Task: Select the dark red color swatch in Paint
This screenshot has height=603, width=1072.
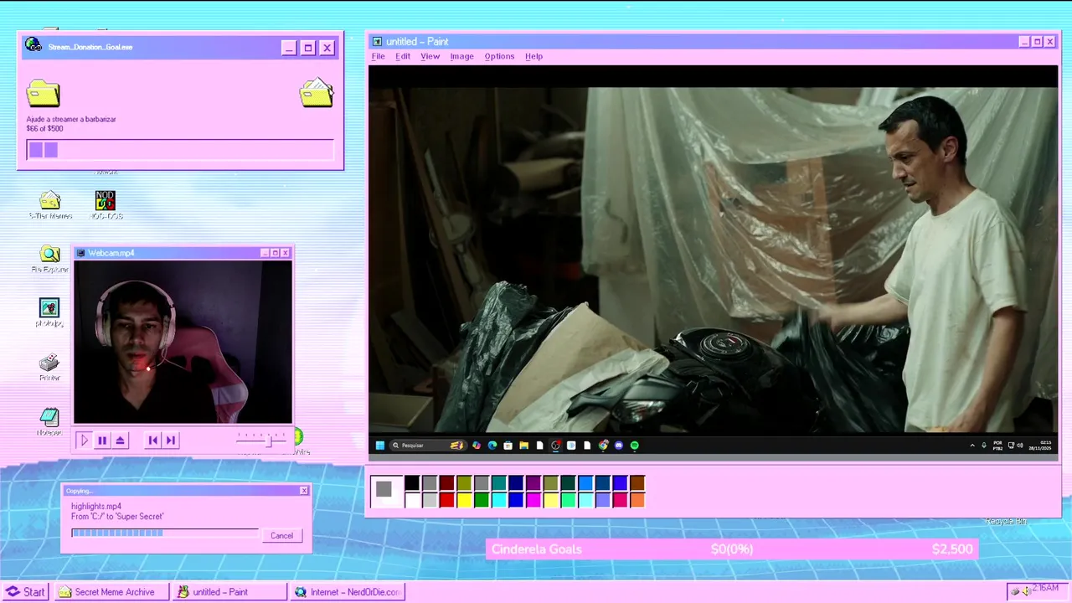Action: 446,482
